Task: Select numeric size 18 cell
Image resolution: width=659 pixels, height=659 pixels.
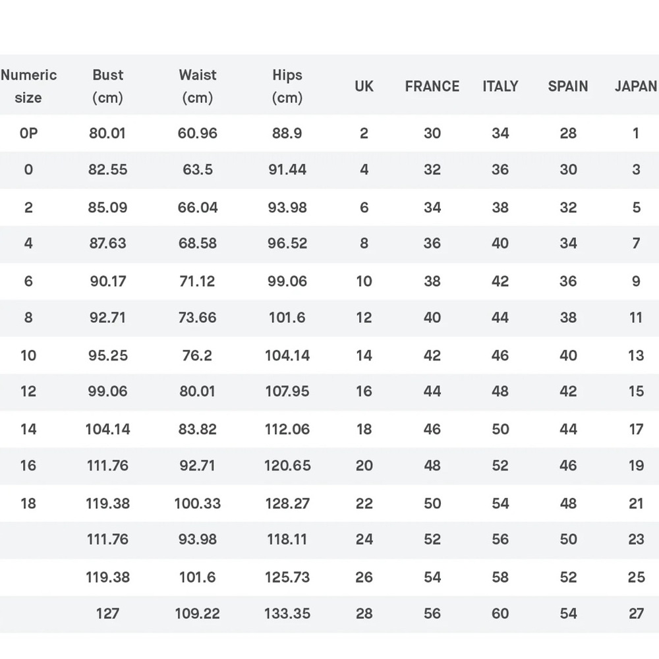Action: [28, 503]
